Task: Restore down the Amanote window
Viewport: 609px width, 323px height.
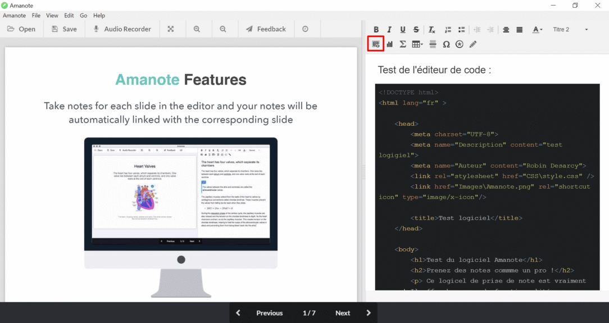Action: [x=575, y=6]
